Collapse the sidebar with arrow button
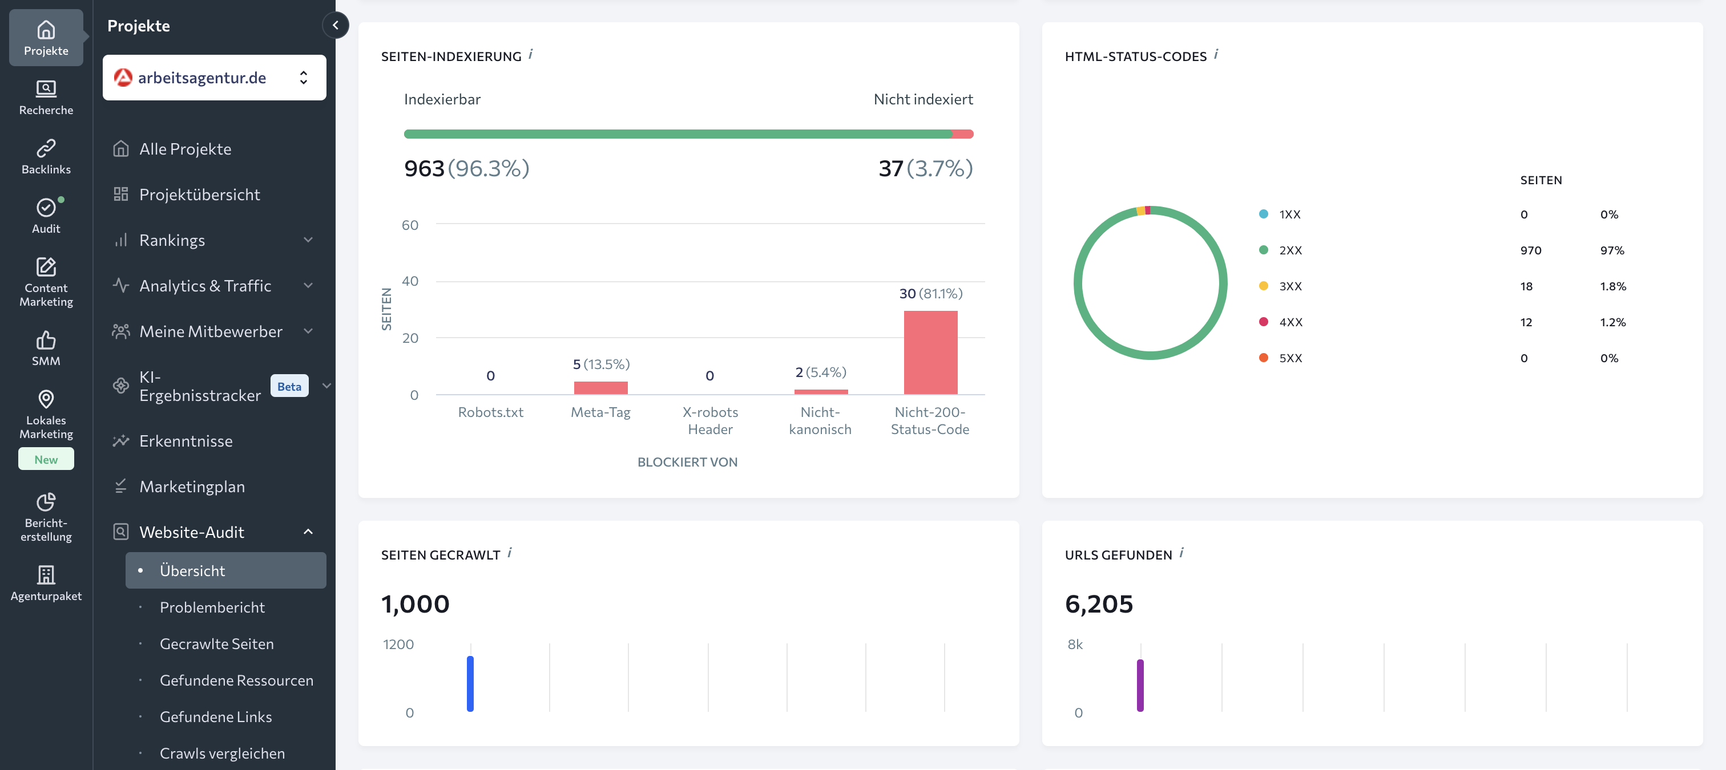This screenshot has height=770, width=1726. pos(335,26)
